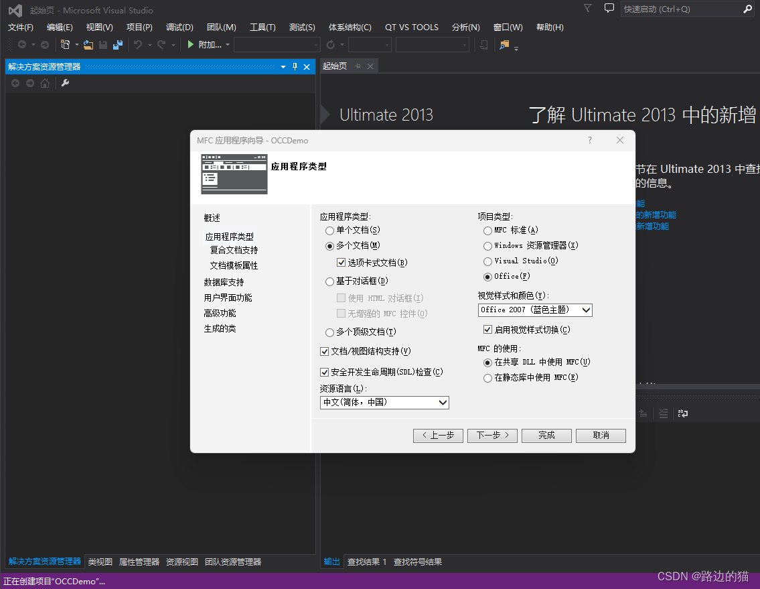The image size is (760, 589).
Task: Open the feedback speech bubble icon
Action: 609,8
